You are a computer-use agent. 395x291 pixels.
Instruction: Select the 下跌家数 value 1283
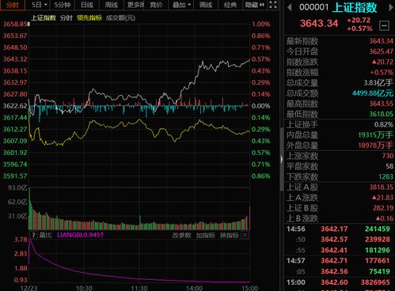pos(386,176)
